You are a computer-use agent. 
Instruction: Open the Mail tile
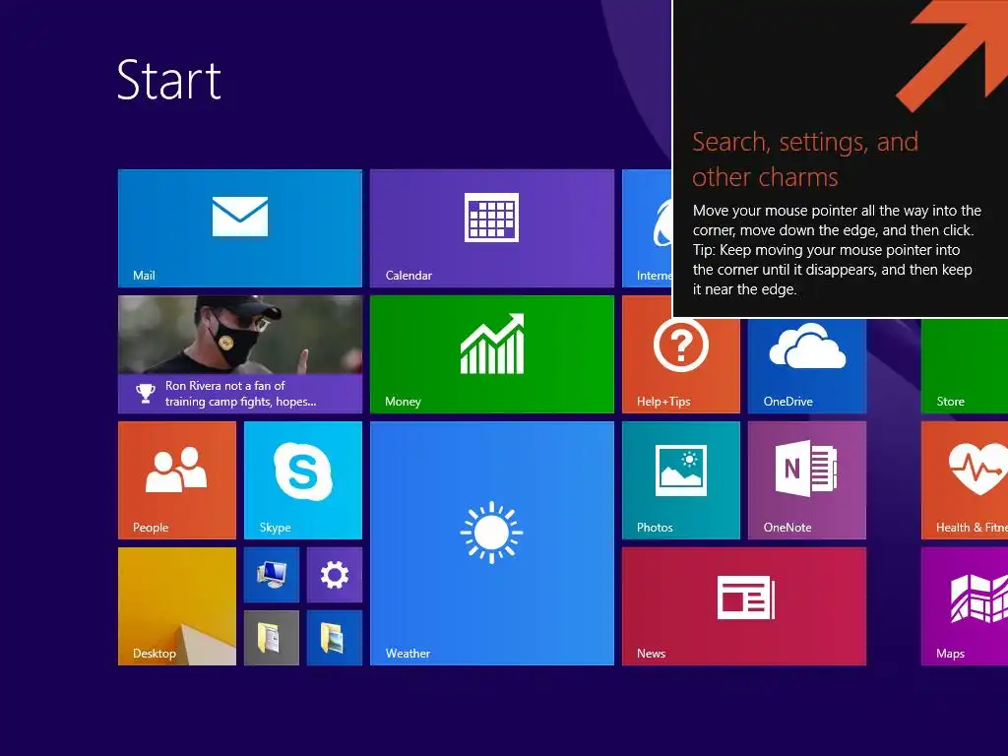pyautogui.click(x=240, y=228)
